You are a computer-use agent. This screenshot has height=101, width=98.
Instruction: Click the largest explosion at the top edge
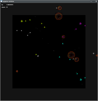(59, 16)
